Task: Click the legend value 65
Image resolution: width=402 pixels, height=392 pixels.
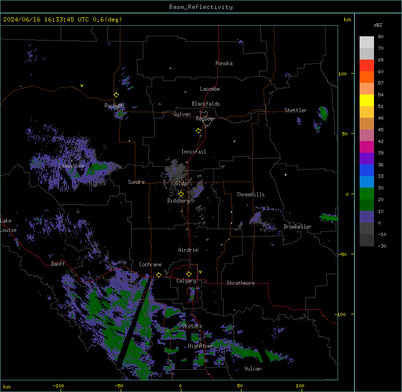Action: point(381,60)
